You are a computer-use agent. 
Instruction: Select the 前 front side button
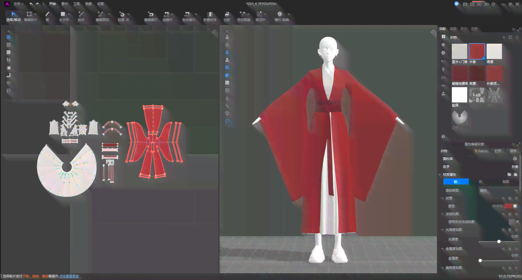point(456,182)
